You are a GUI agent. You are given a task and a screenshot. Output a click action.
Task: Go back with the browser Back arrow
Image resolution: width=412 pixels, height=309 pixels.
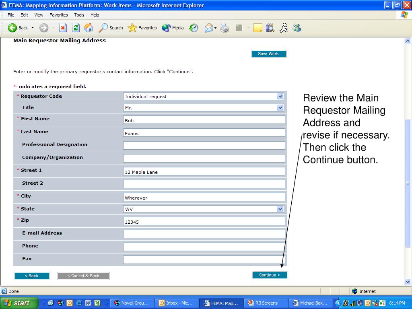18,28
